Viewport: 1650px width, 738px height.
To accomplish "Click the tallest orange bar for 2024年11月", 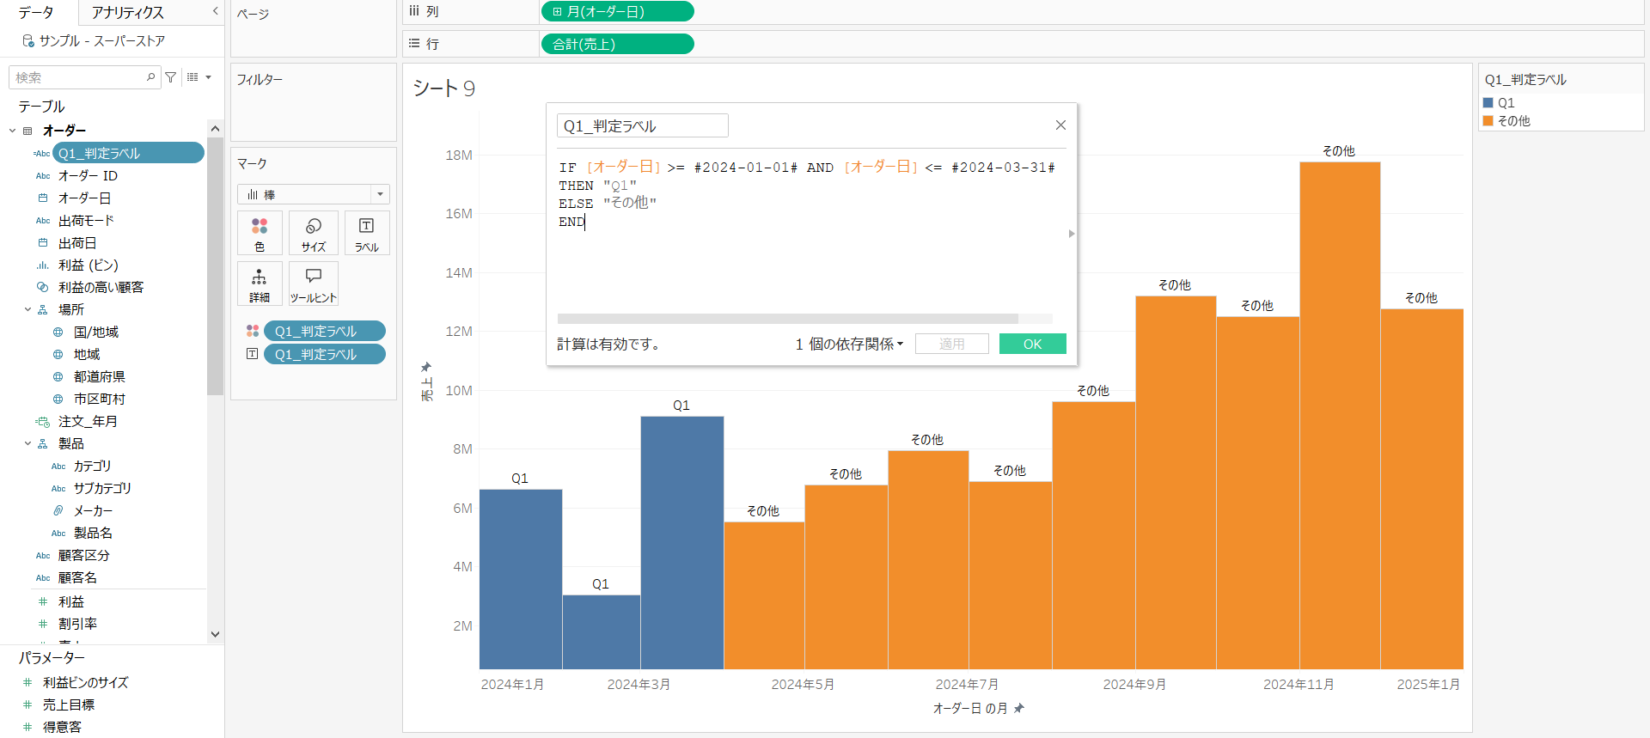I will [x=1340, y=416].
